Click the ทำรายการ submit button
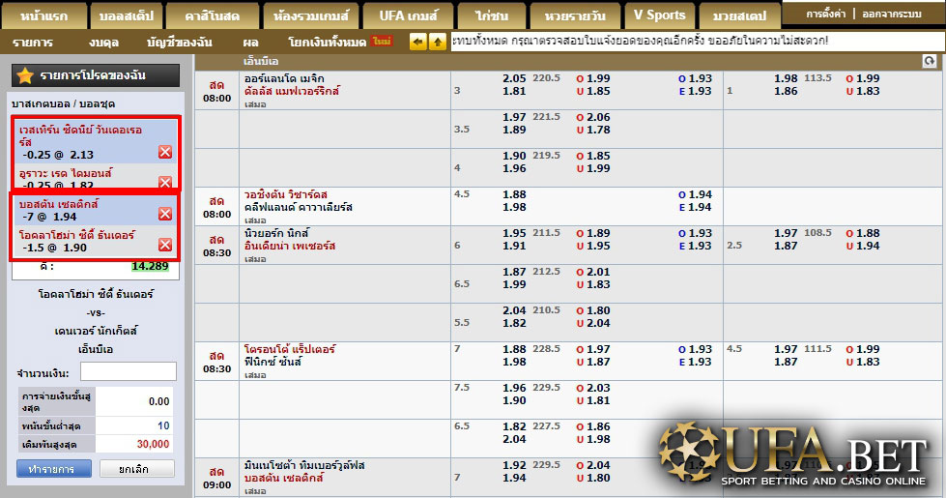 point(54,468)
